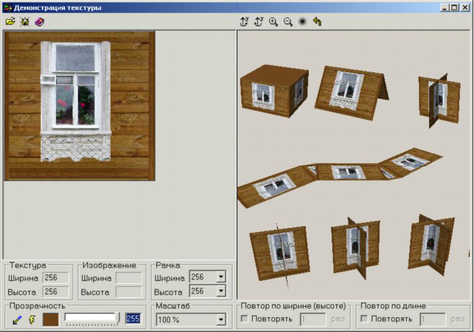Click the brown transparency color swatch
The image size is (474, 332).
(51, 320)
